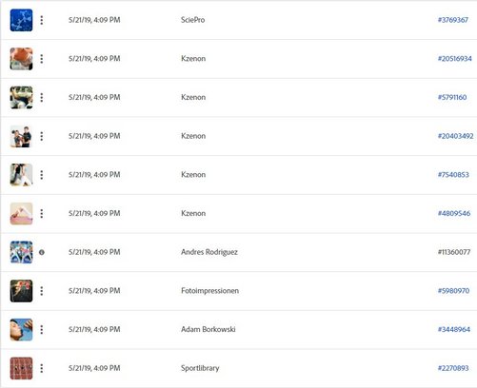Open the three-dot menu for Fotoimpressionen
This screenshot has width=477, height=388.
(42, 291)
